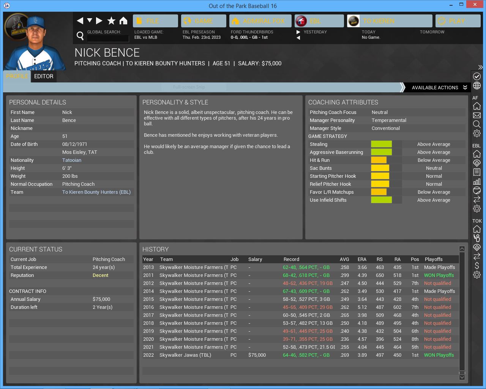Navigate back with the left arrow
486x389 pixels.
point(80,21)
